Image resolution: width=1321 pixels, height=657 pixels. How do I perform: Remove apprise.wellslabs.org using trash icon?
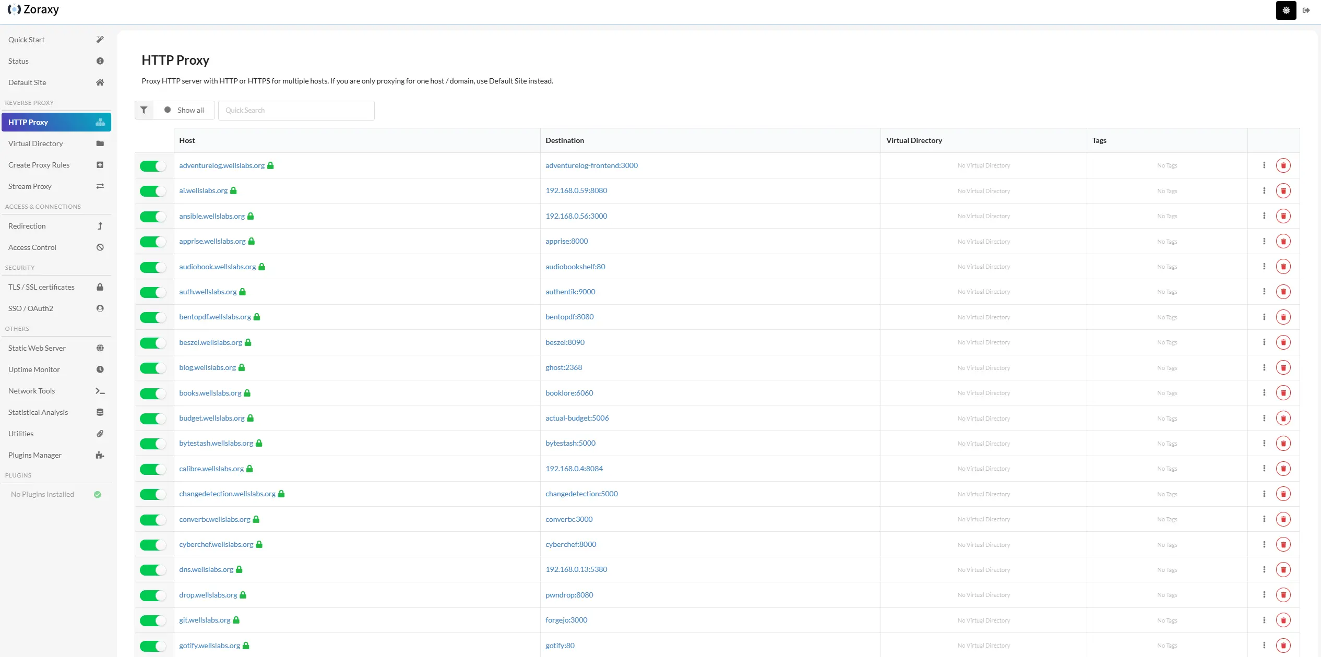[x=1283, y=241]
